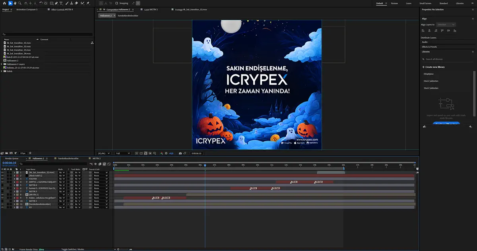Open the Kitaplığınız library
Viewport: 477px width, 251px height.
point(429,74)
